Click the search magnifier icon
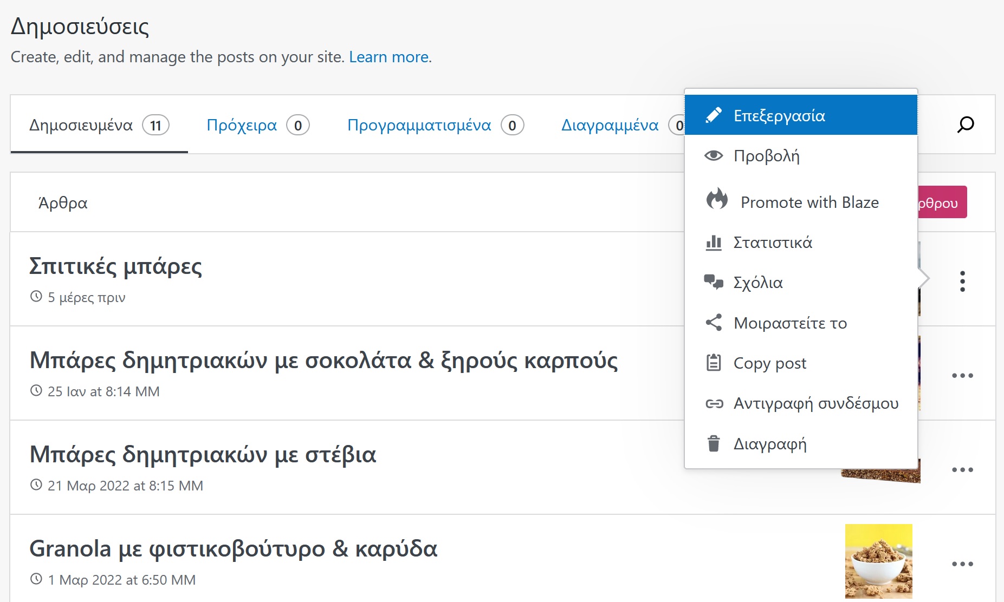This screenshot has width=1004, height=602. (965, 125)
